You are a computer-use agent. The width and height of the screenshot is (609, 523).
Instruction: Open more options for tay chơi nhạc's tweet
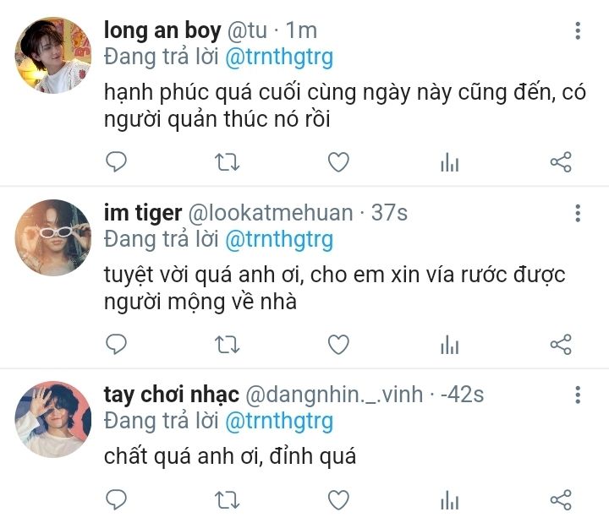point(578,395)
